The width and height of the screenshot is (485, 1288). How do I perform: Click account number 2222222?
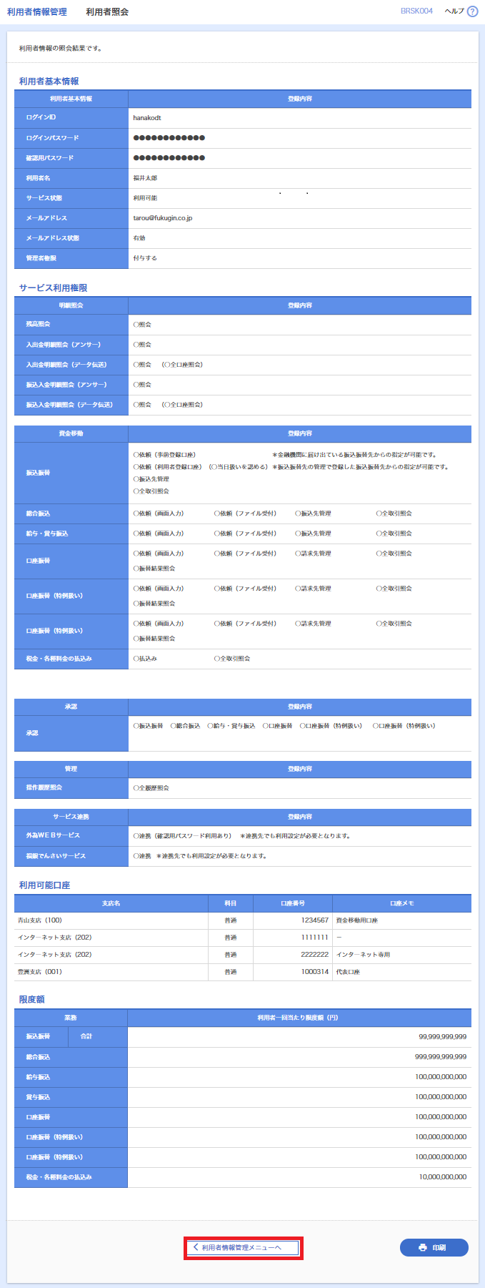pos(314,955)
